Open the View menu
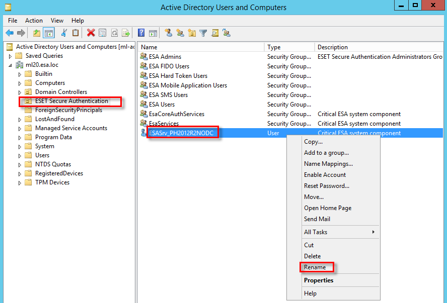The image size is (447, 303). 57,21
